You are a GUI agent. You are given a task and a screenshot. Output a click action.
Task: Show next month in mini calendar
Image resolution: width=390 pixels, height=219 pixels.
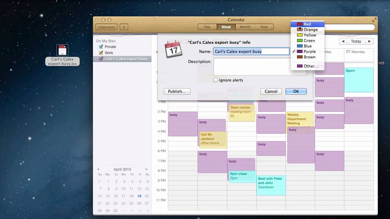point(147,169)
